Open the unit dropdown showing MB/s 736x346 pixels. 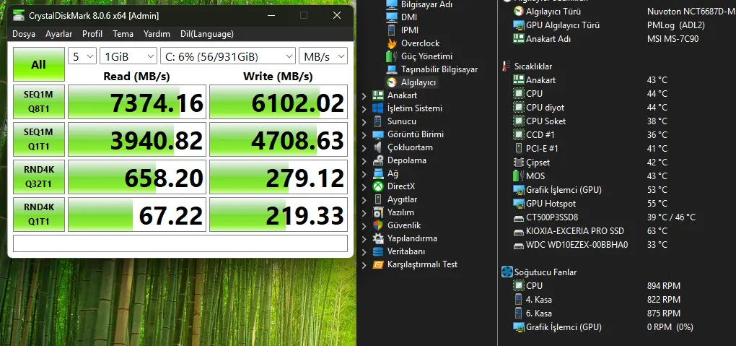(x=323, y=56)
